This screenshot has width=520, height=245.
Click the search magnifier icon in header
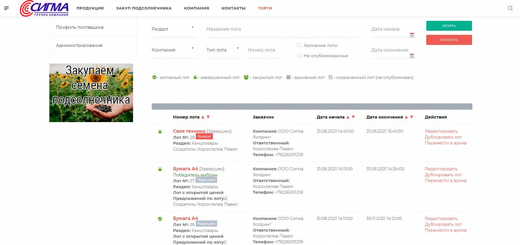coord(510,8)
